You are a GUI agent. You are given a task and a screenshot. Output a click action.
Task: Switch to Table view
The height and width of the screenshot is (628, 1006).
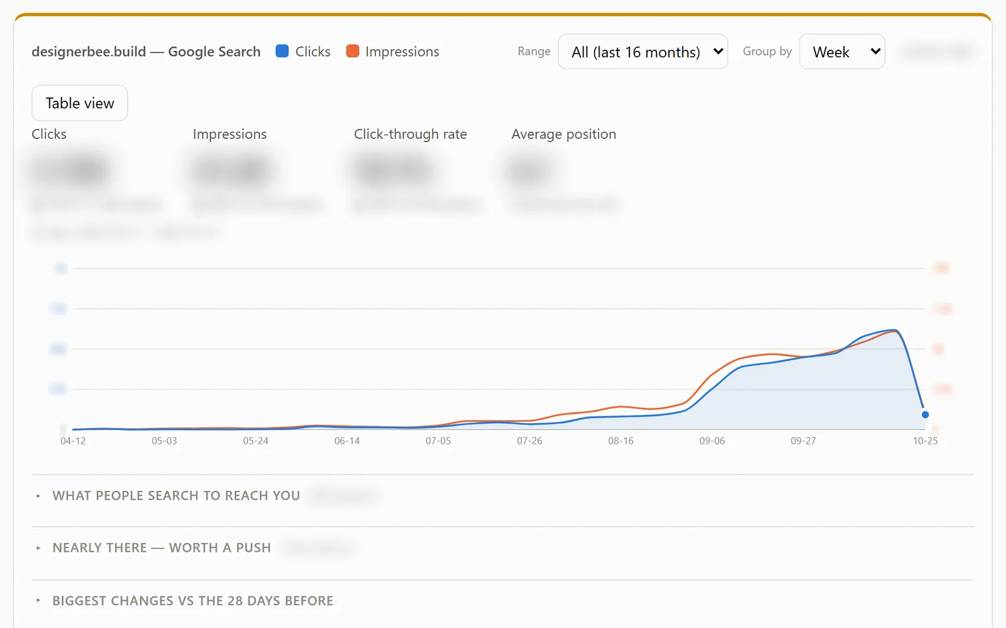coord(80,103)
